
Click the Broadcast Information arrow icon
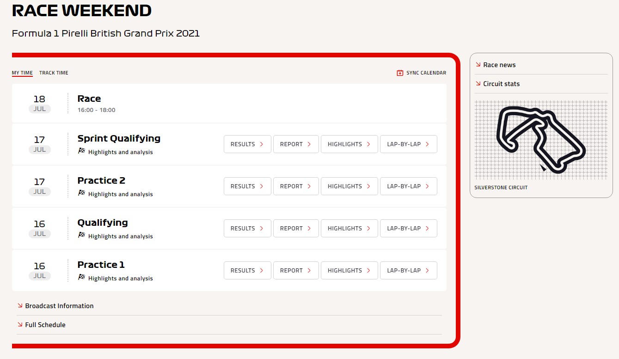[x=20, y=305]
